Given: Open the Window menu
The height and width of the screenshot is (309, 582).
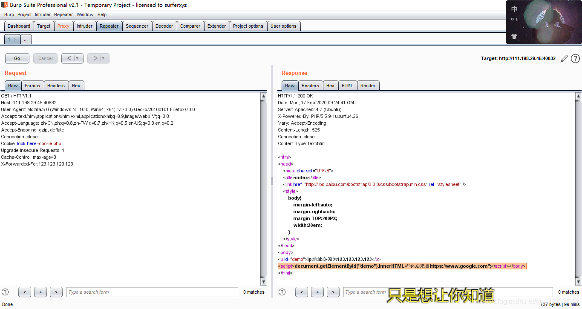Looking at the screenshot, I should click(x=85, y=14).
